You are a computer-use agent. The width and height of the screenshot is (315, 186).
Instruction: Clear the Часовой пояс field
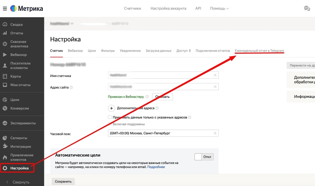point(215,133)
